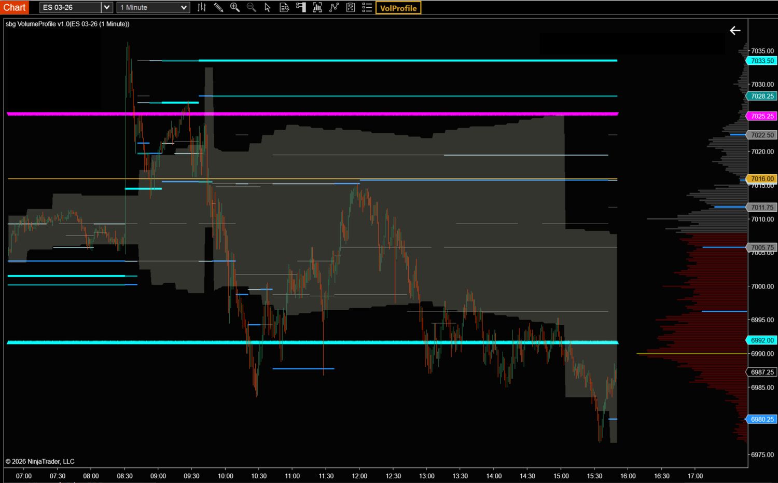Click the cyan 6992.00 price marker

click(x=762, y=340)
